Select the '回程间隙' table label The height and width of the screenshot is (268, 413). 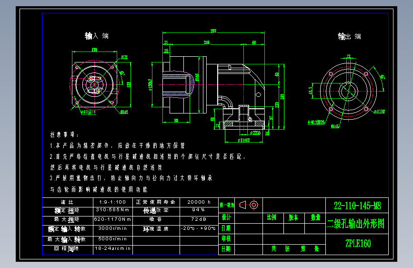[x=67, y=248]
